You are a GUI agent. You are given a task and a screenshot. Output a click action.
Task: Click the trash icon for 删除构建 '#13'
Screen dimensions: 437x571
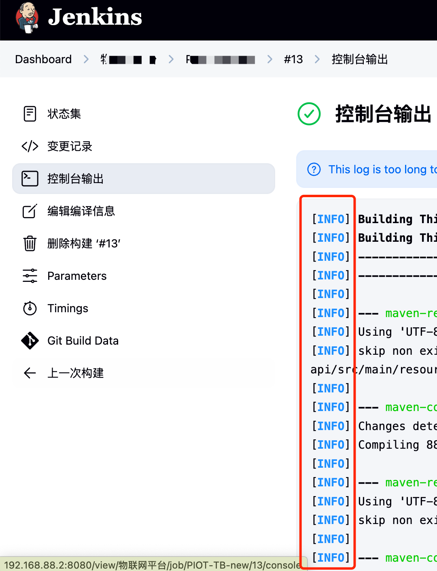30,243
